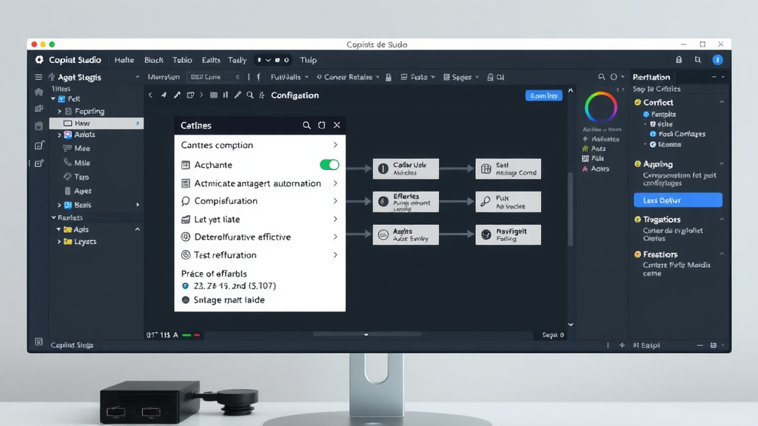Toggle off the Achante switch
The image size is (758, 426).
point(329,164)
